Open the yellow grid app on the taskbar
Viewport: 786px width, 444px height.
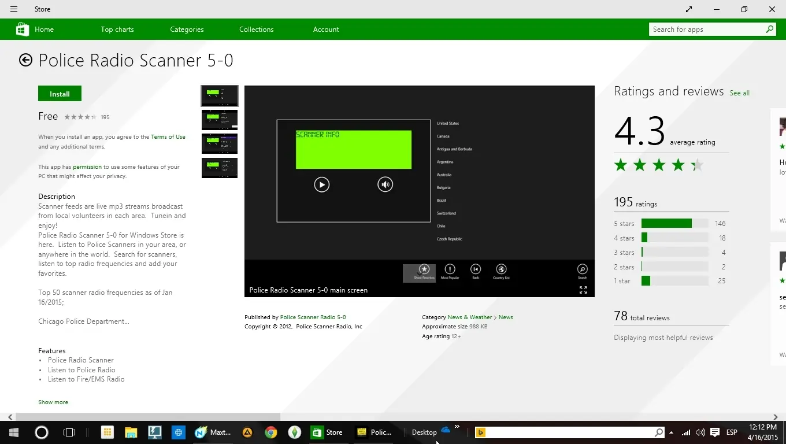pos(107,432)
